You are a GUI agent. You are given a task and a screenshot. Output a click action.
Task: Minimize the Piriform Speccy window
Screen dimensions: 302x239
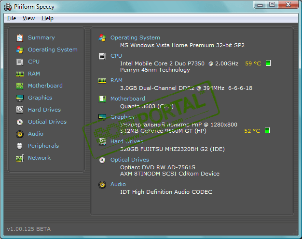(x=260, y=5)
